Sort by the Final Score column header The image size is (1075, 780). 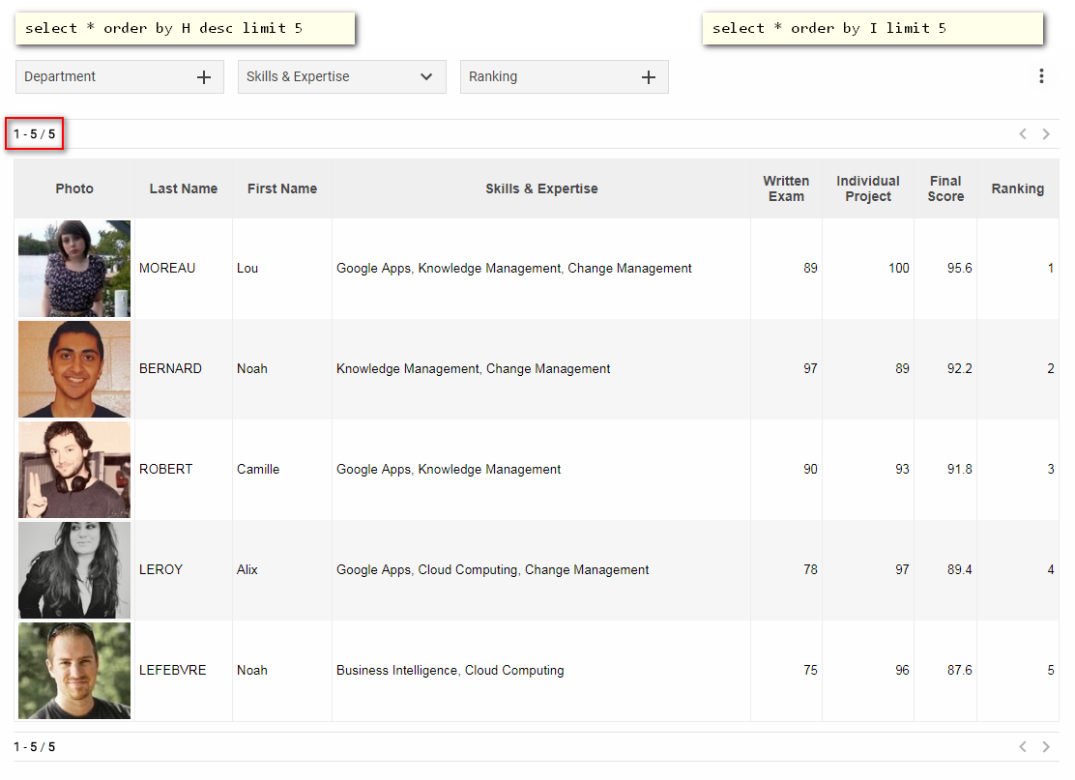point(945,189)
